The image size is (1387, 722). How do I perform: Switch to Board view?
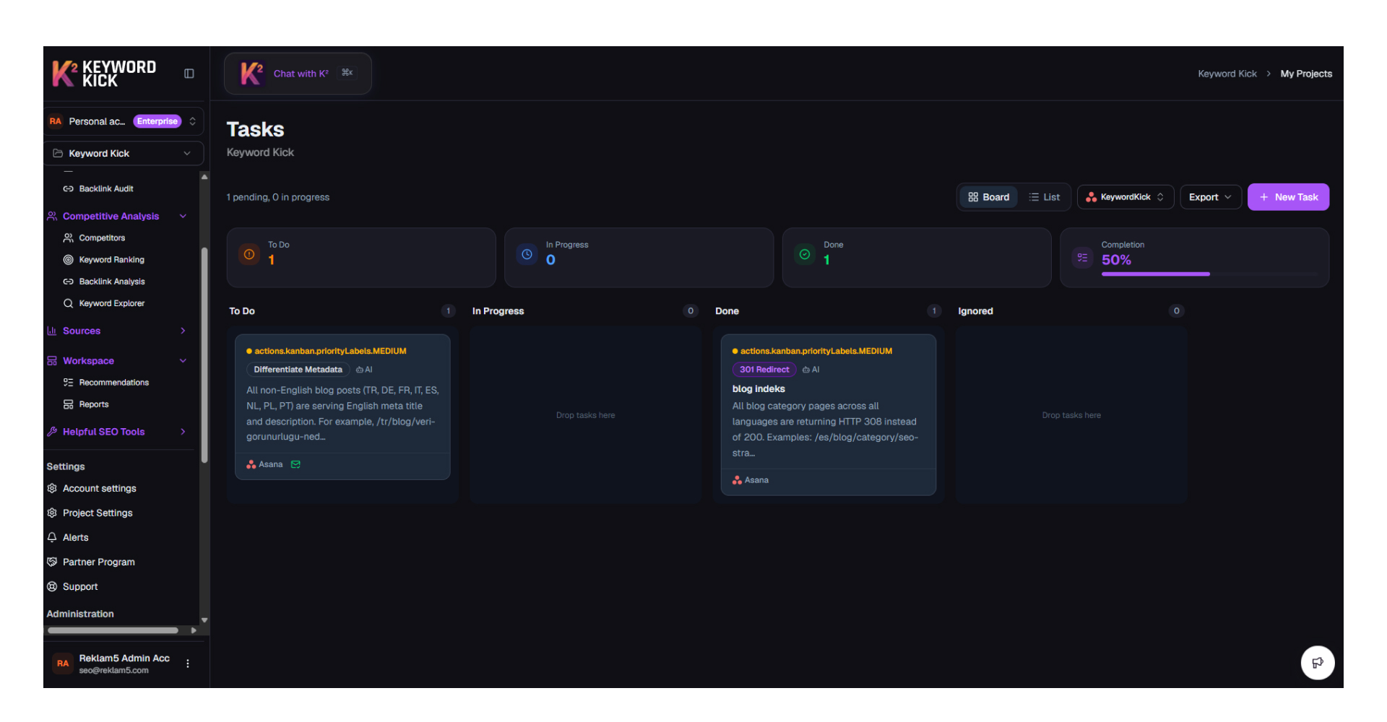[988, 197]
